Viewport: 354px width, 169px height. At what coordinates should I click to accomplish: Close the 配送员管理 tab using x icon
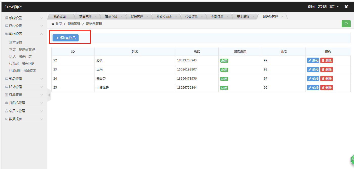coord(282,17)
